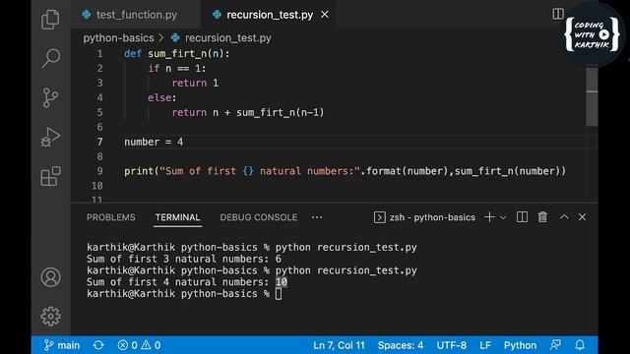Click the python-basics breadcrumb folder
630x354 pixels.
(x=118, y=38)
